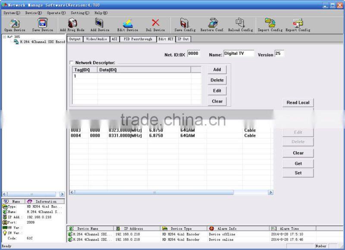Enable the Network Descriptor checkbox
345x250 pixels.
tap(72, 62)
